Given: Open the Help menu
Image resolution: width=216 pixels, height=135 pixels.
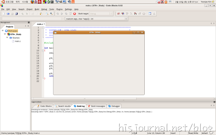Looking at the screenshot, I should click(76, 9).
